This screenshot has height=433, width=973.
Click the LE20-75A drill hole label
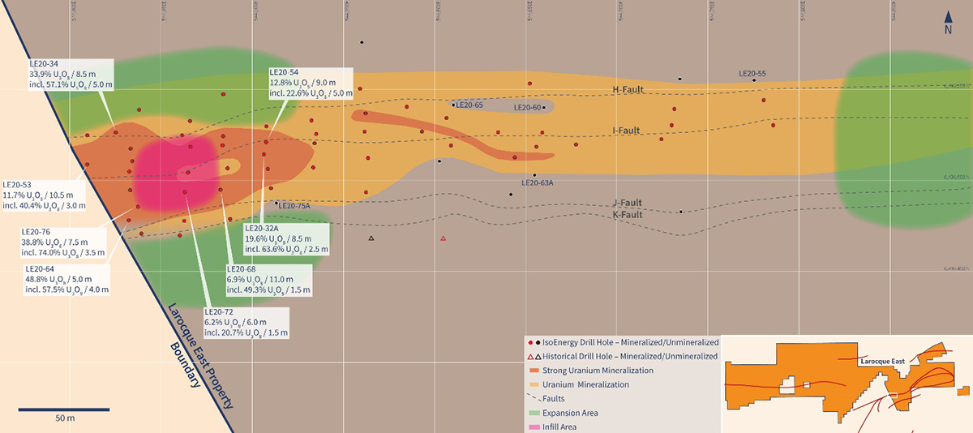(x=295, y=206)
